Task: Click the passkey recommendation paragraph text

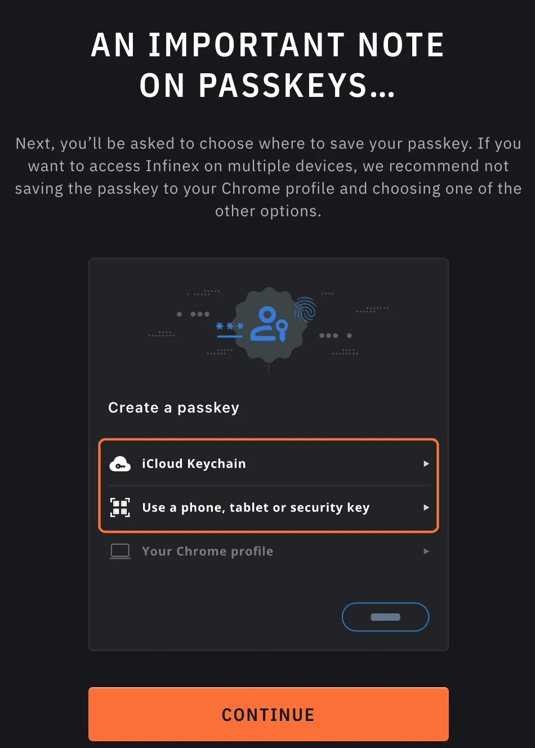Action: pyautogui.click(x=268, y=177)
